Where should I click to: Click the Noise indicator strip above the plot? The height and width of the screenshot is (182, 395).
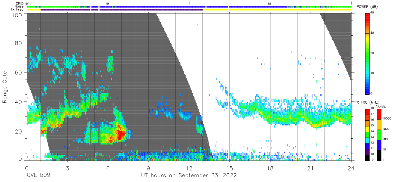pos(189,6)
